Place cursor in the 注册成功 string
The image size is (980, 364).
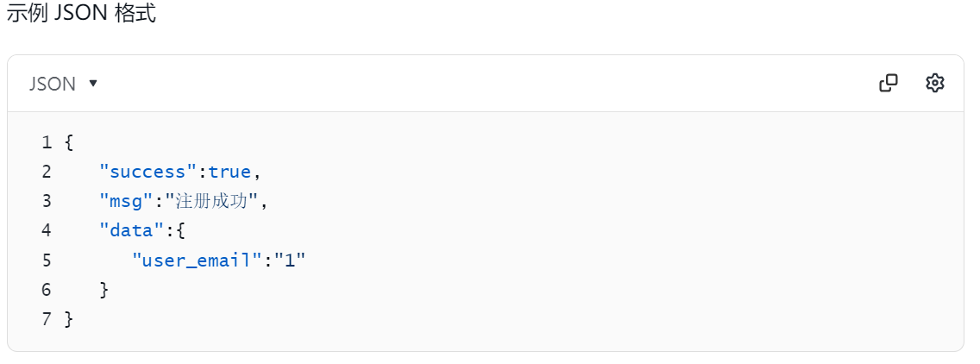[x=217, y=201]
